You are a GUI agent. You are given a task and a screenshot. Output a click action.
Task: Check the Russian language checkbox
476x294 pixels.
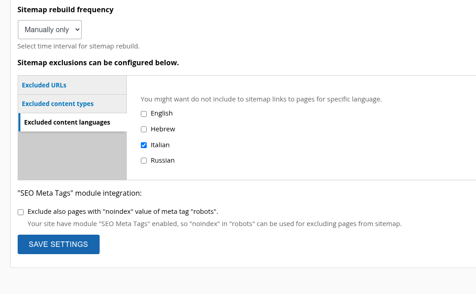[x=144, y=161]
